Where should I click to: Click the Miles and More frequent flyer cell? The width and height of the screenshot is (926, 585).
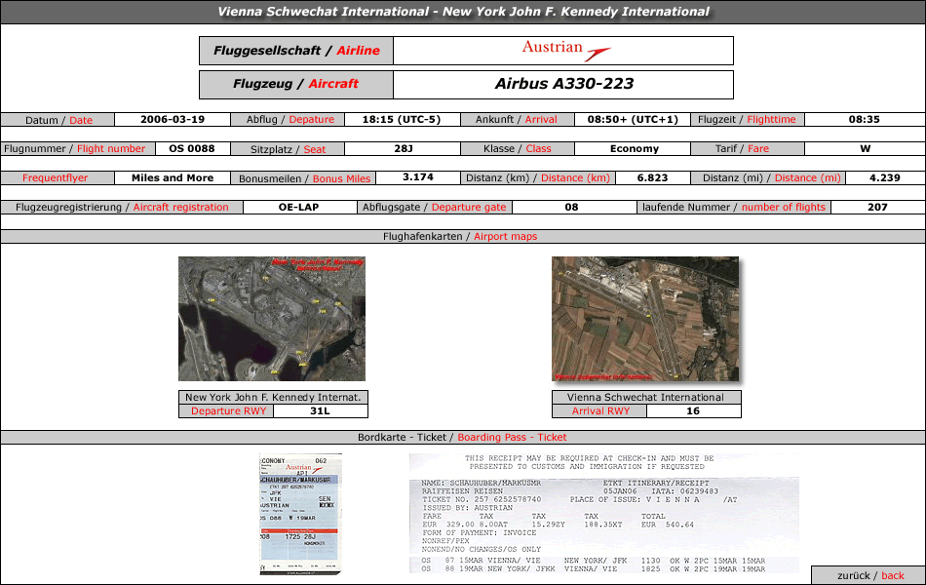point(173,177)
